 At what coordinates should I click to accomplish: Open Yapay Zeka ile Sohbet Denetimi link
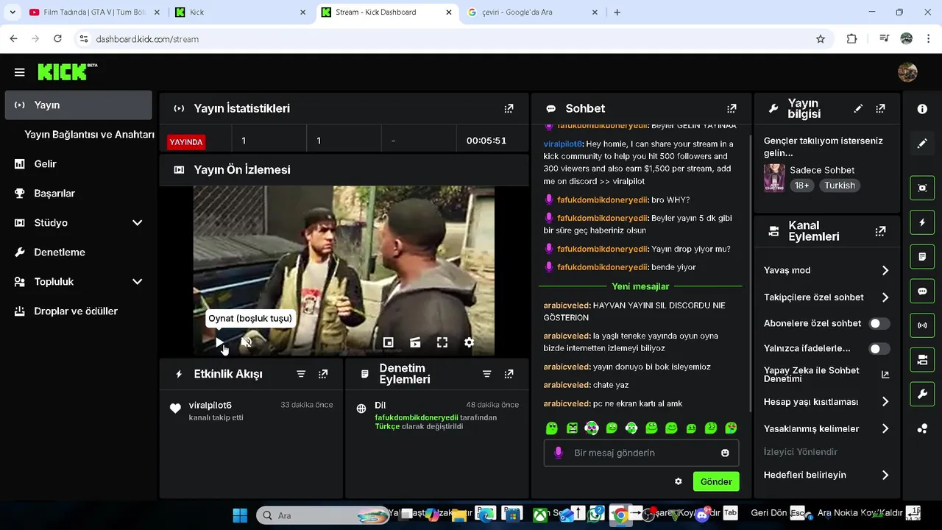pos(826,375)
